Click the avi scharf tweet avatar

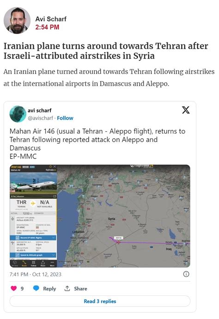18,114
